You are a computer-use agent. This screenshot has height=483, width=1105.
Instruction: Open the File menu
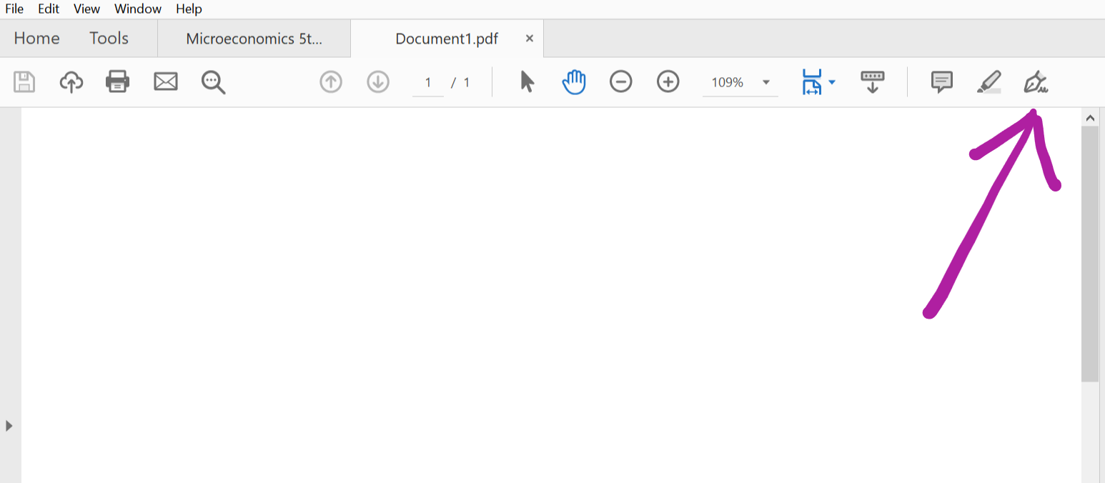point(14,9)
